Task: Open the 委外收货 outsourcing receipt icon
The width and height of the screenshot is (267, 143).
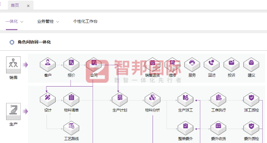Action: pos(218,128)
